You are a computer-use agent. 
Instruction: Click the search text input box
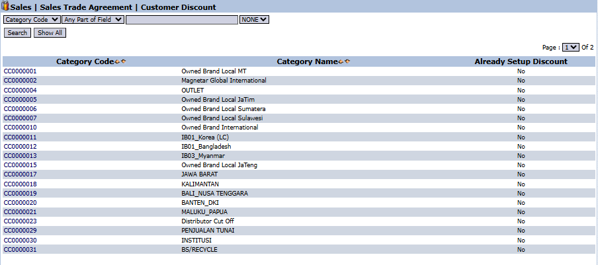point(181,20)
